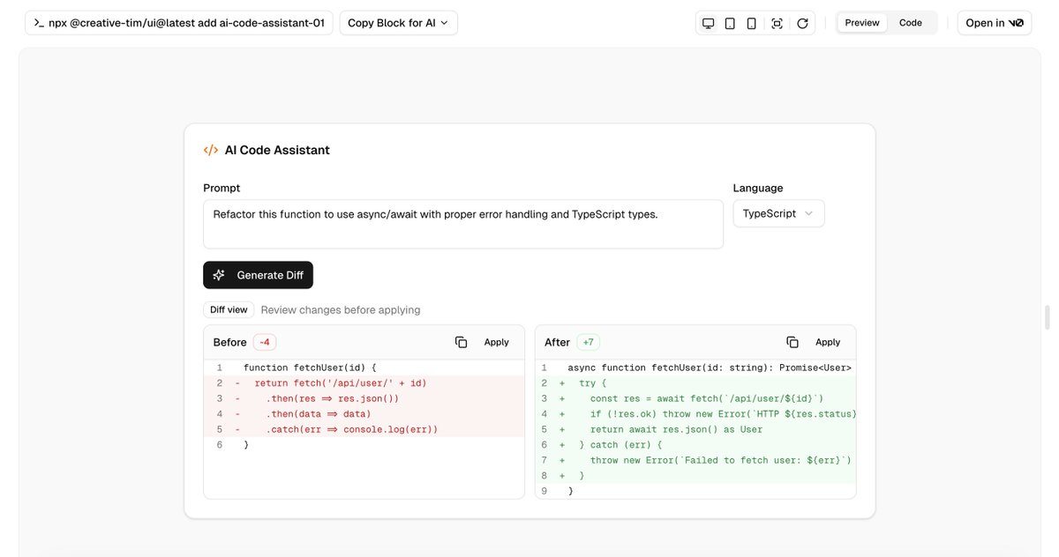Click the -4 removed lines badge
The width and height of the screenshot is (1059, 557).
click(x=265, y=342)
